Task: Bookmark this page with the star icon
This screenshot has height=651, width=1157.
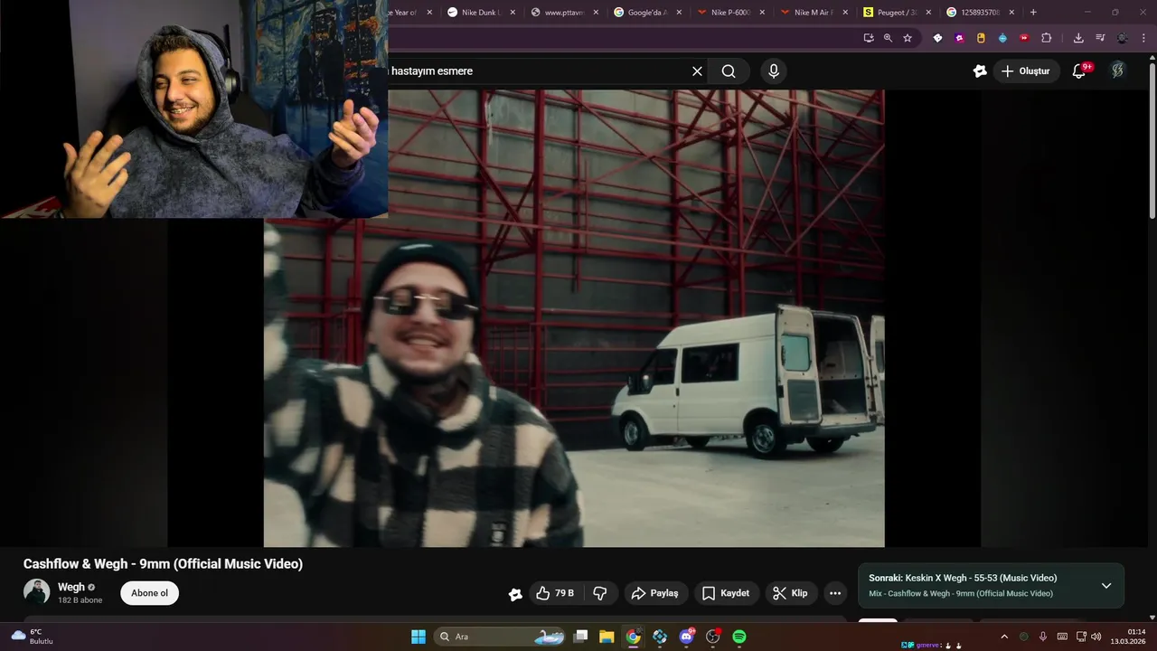Action: click(908, 38)
